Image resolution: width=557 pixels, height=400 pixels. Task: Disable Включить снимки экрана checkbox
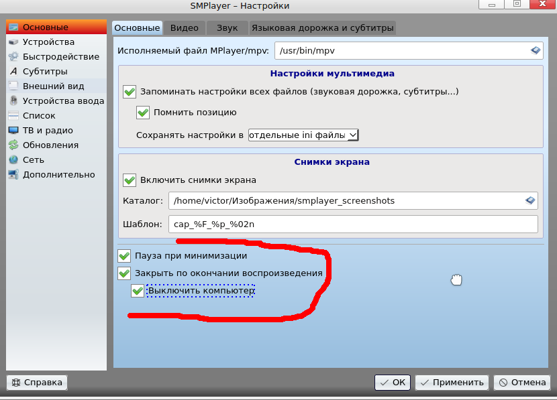(130, 180)
